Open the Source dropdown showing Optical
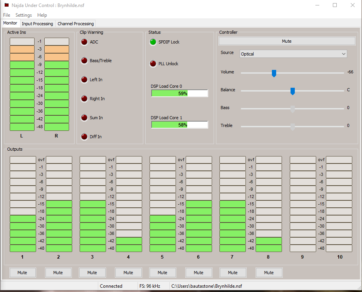The height and width of the screenshot is (292, 362). coord(293,54)
